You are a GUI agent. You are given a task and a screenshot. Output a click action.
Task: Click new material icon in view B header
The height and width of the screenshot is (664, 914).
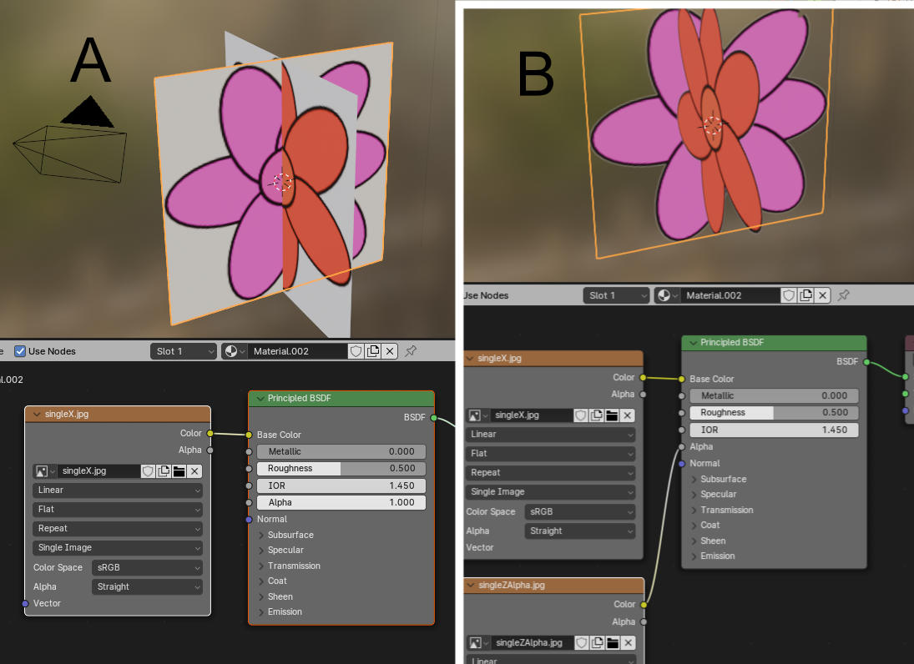coord(805,295)
